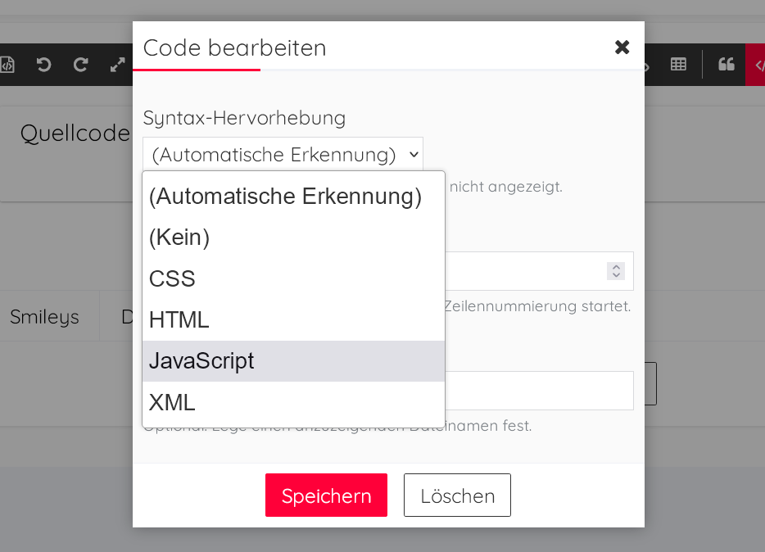Click the source code file icon
This screenshot has width=765, height=552.
pos(7,65)
